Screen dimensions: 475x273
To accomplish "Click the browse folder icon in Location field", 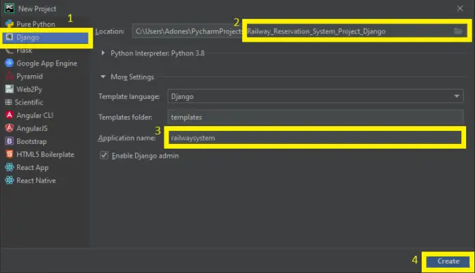I will coord(459,31).
